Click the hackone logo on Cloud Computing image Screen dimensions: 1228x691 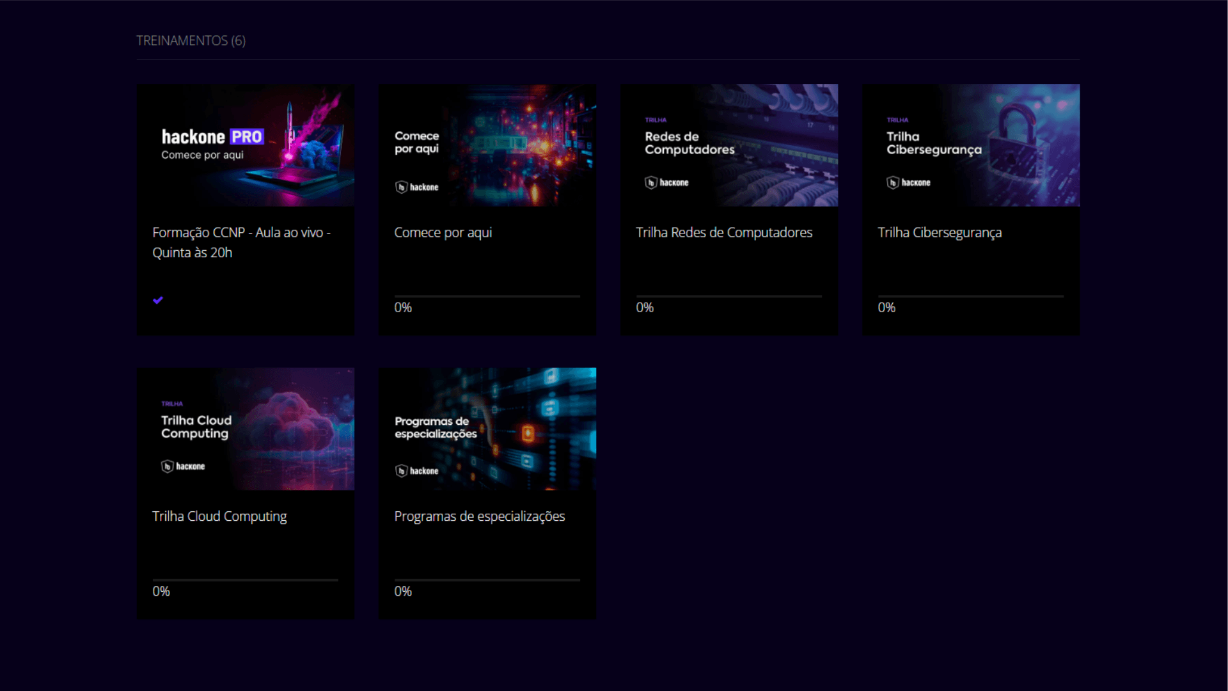184,466
